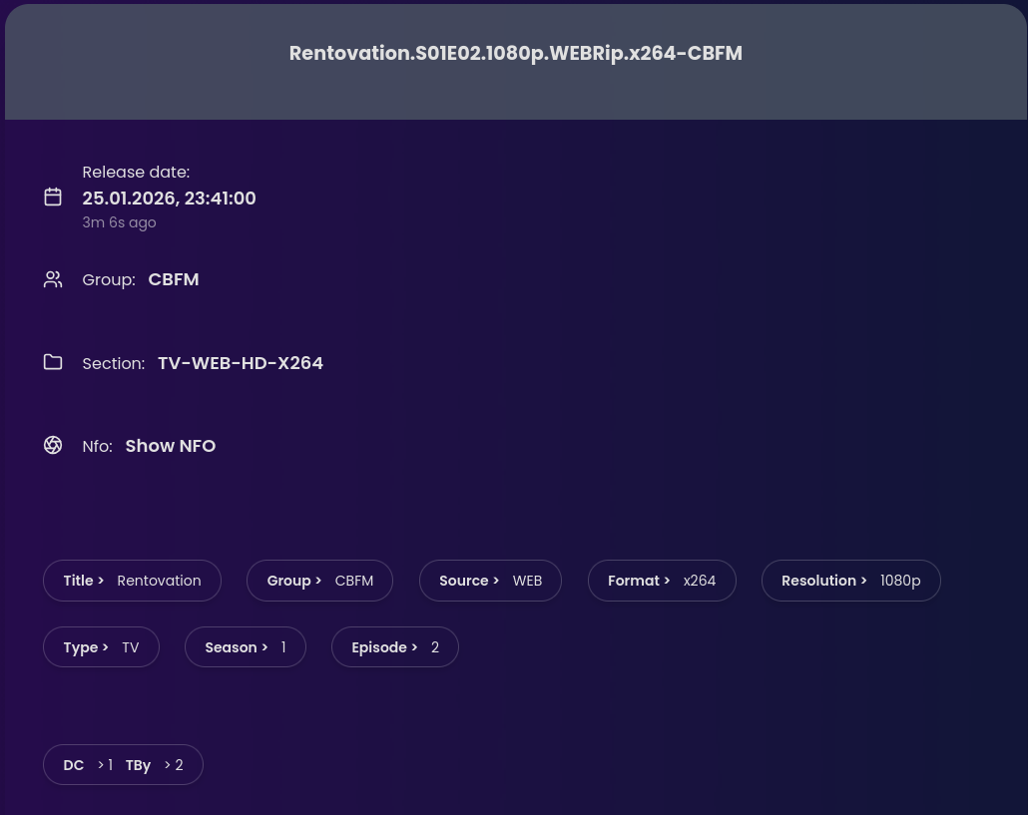Click the Group CBFM tag pill
Image resolution: width=1028 pixels, height=815 pixels.
pyautogui.click(x=320, y=581)
